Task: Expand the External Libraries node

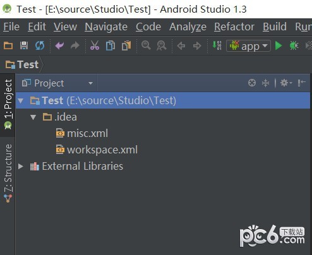Action: click(21, 167)
